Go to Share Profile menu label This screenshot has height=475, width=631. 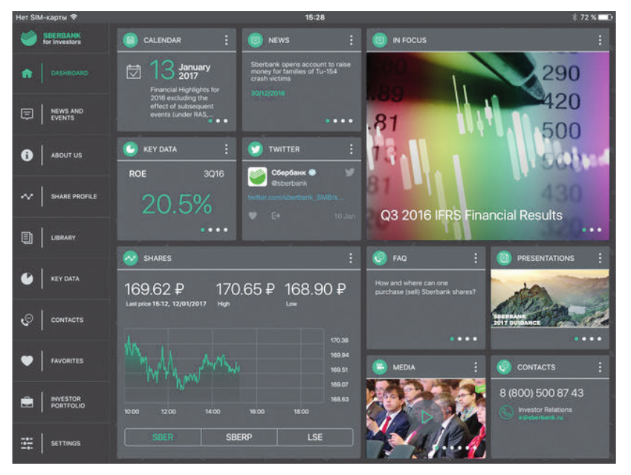(x=74, y=196)
